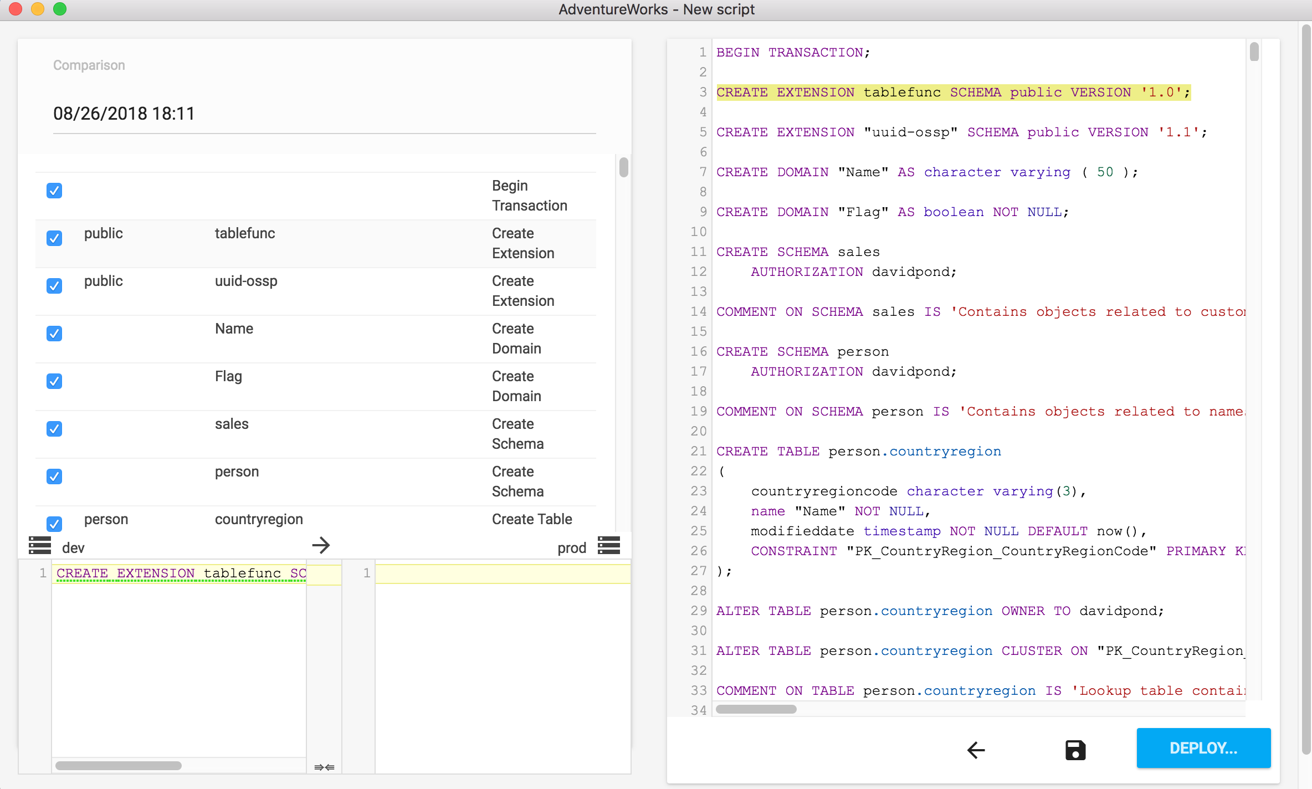Click the Name domain row text

[x=234, y=329]
